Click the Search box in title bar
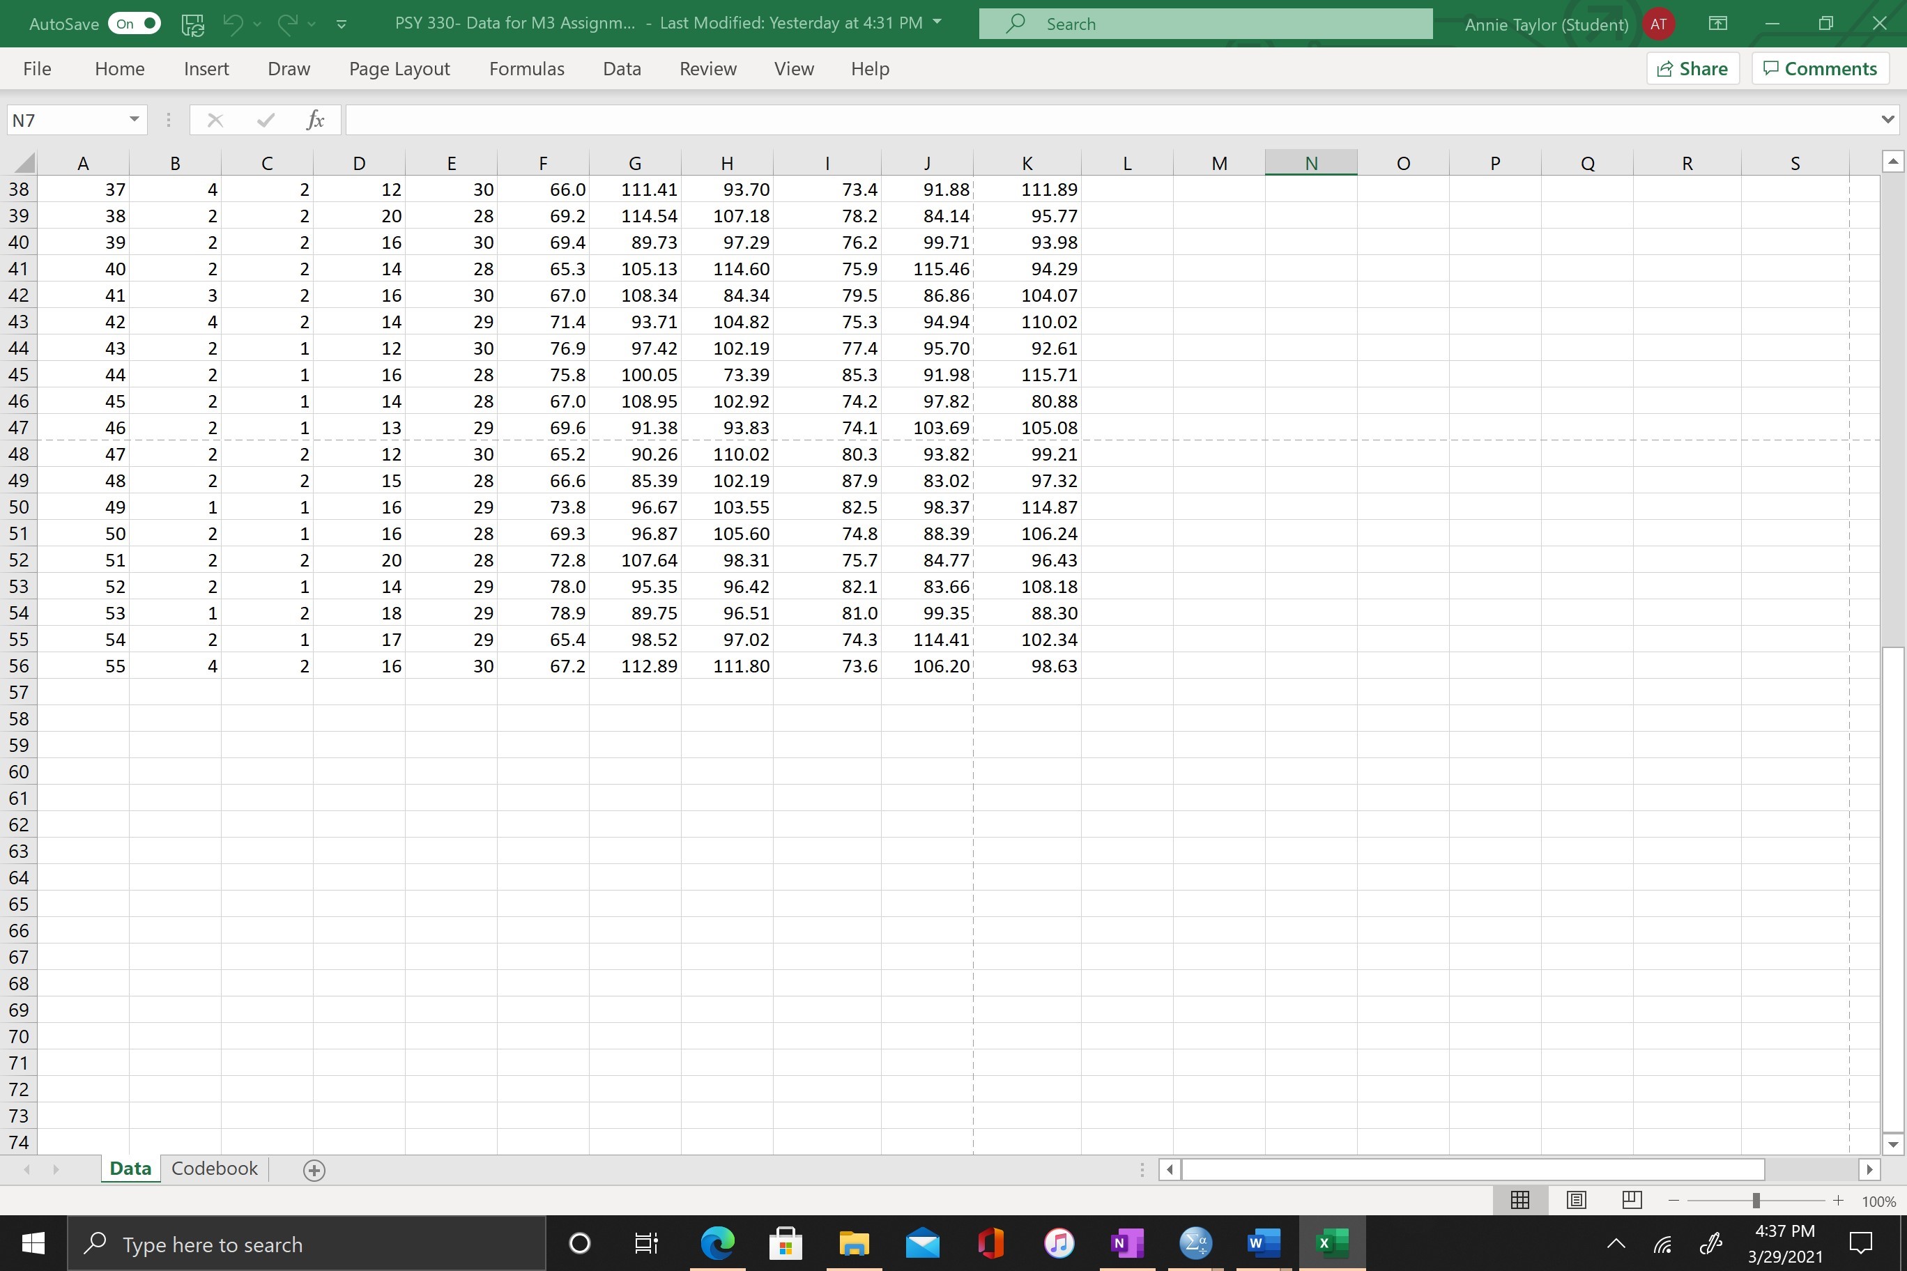The image size is (1907, 1271). click(1205, 24)
